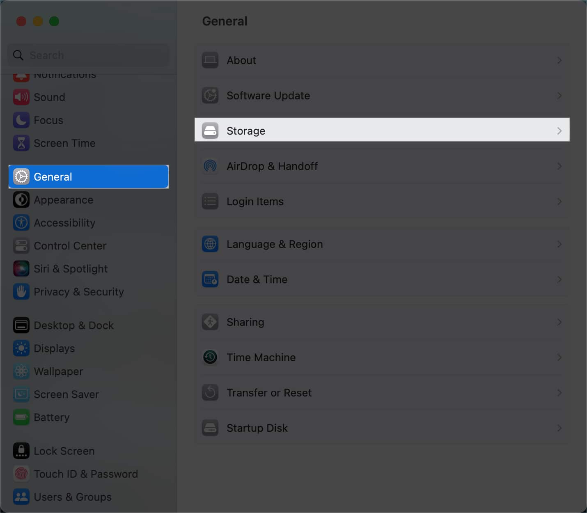Select Displays label in the sidebar
The width and height of the screenshot is (587, 513).
pos(54,348)
